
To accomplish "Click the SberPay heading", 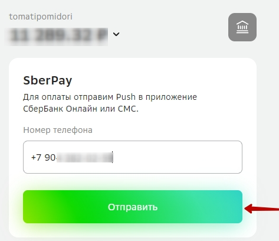I will click(x=48, y=80).
